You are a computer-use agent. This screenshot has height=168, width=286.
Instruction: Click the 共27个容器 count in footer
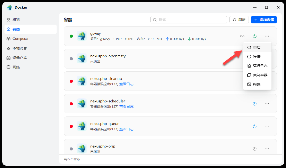(x=72, y=159)
